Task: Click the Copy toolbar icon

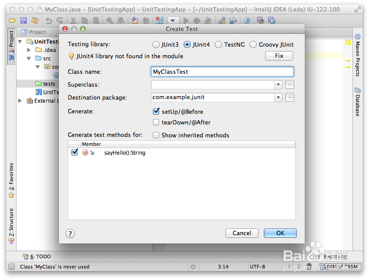Action: click(x=85, y=20)
